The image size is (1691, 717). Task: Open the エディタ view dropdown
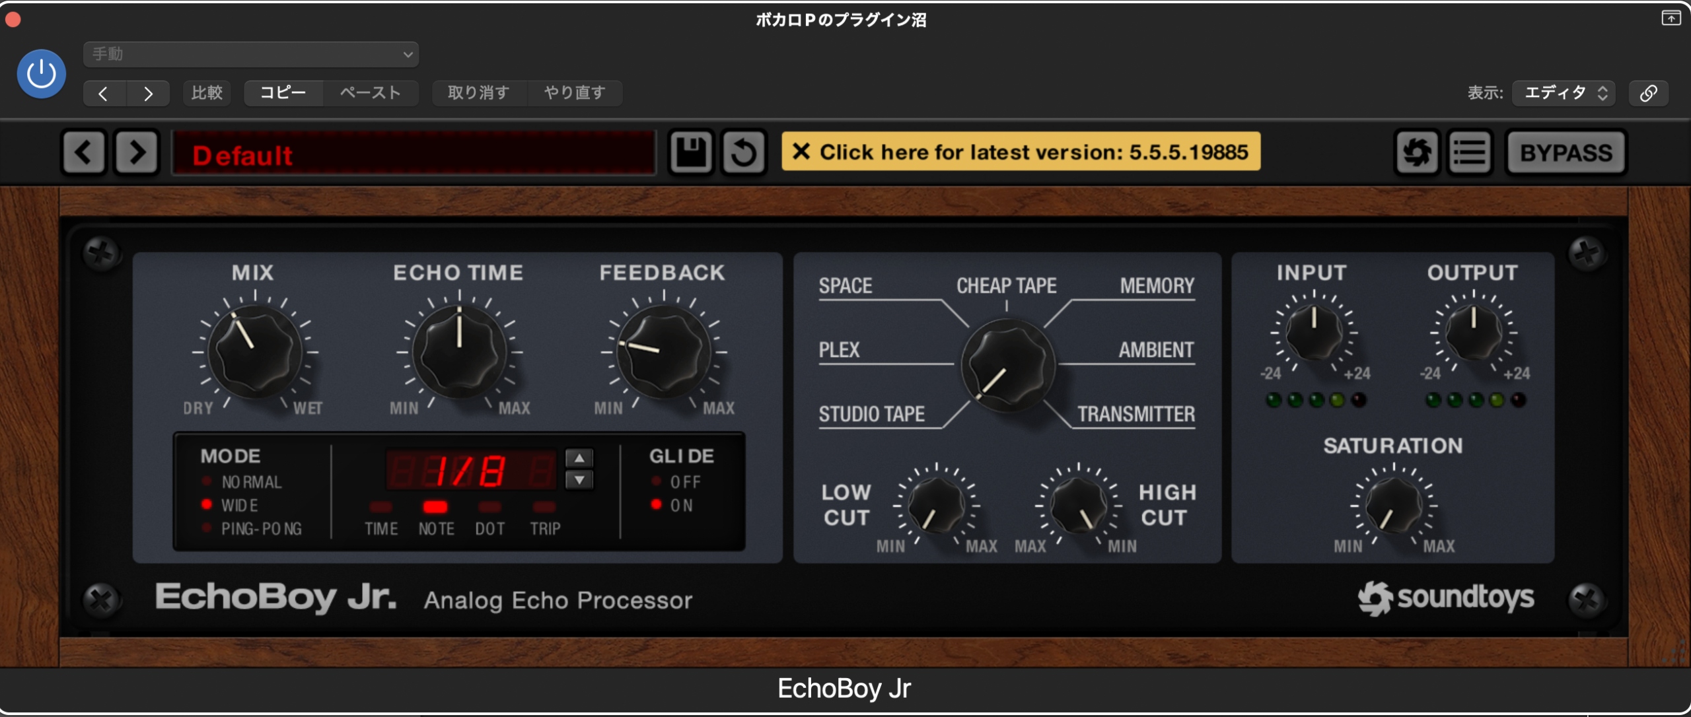pyautogui.click(x=1564, y=93)
